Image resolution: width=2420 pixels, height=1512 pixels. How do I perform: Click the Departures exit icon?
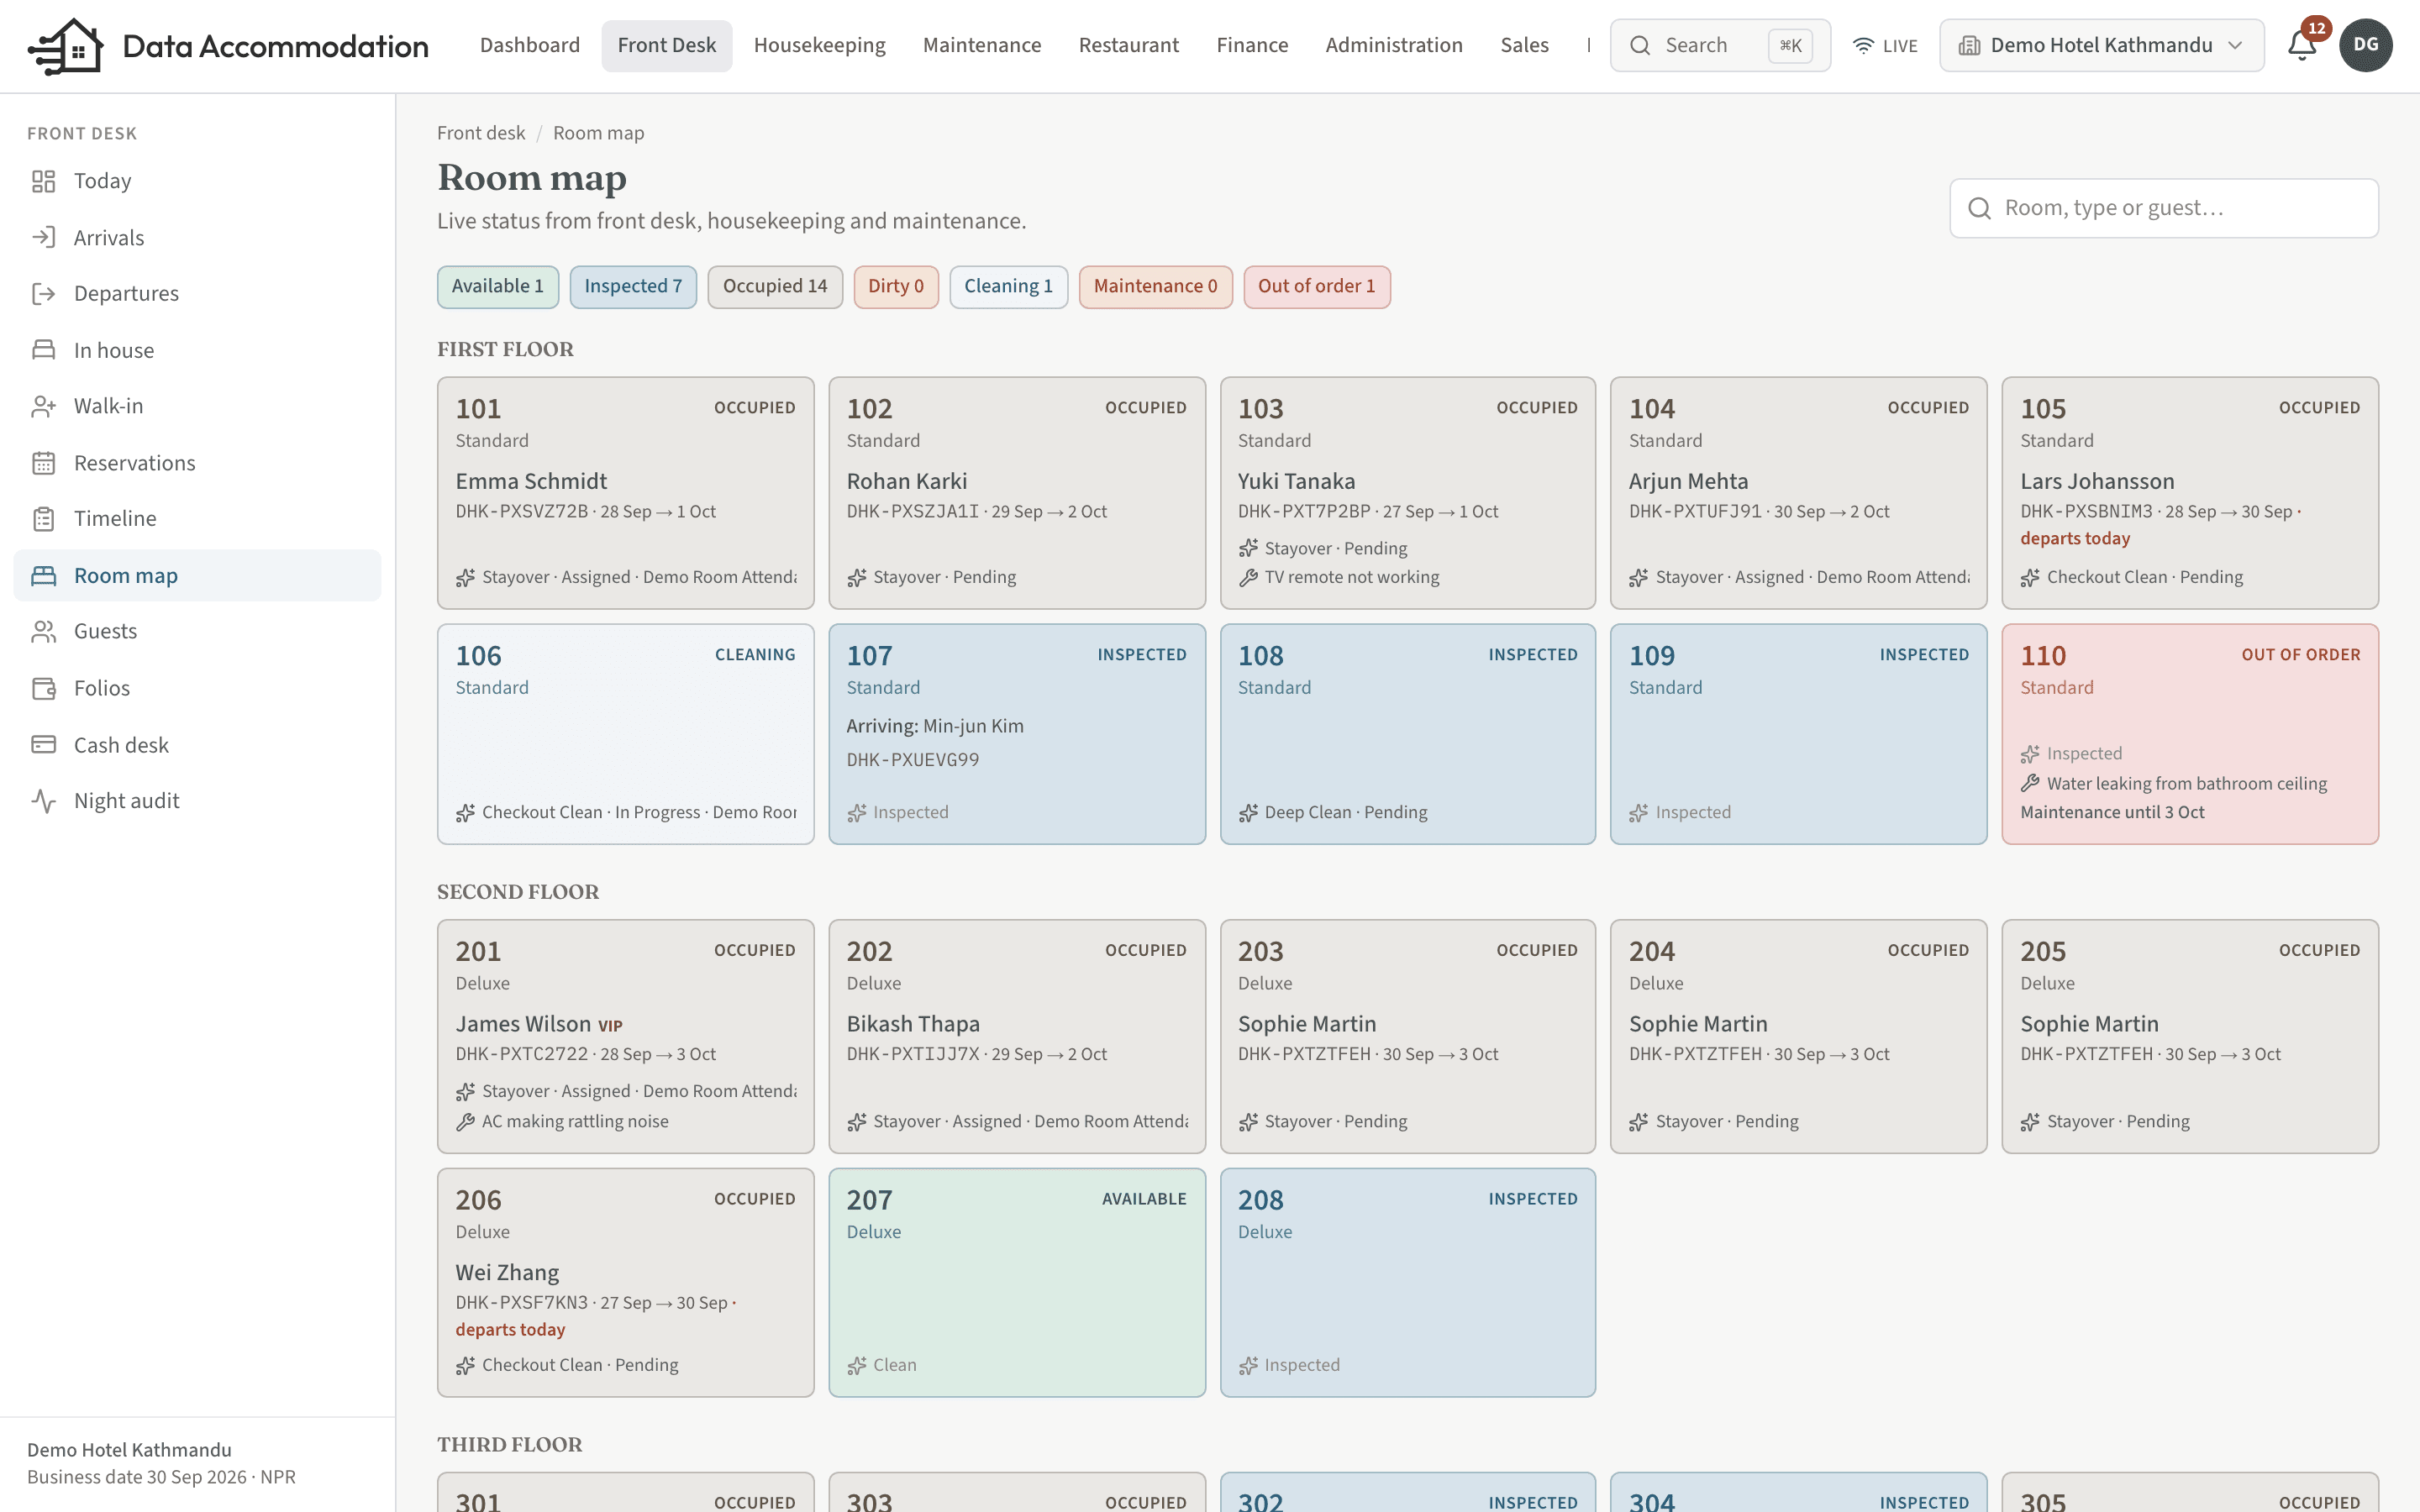point(43,294)
